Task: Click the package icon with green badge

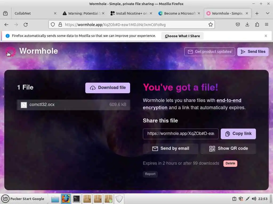Action: [108, 199]
